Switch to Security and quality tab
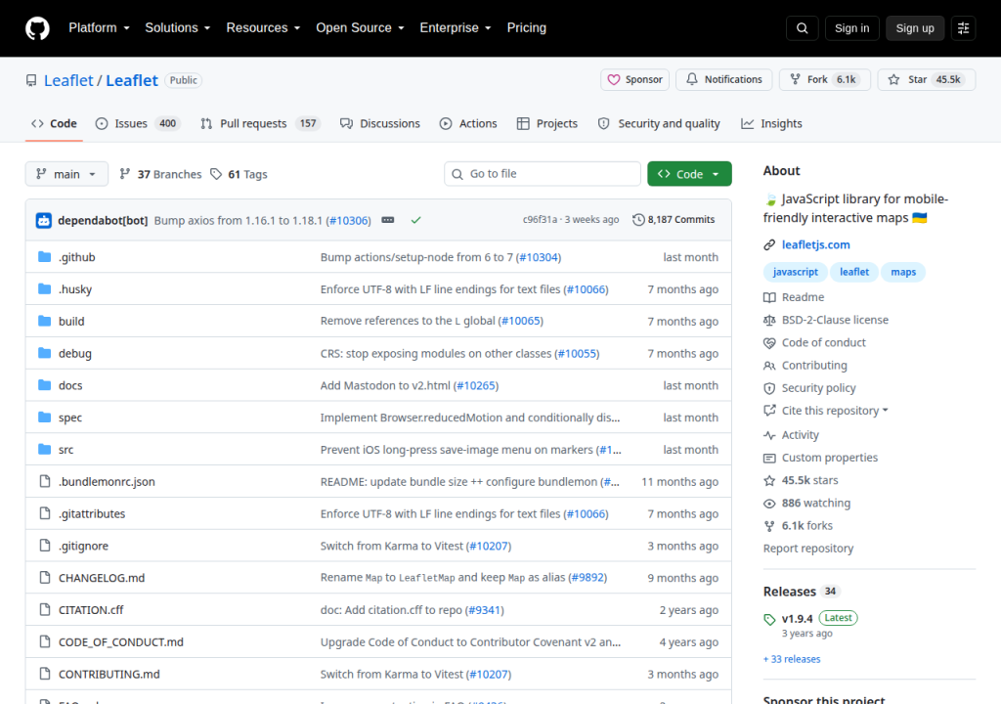Image resolution: width=1001 pixels, height=704 pixels. [x=659, y=124]
